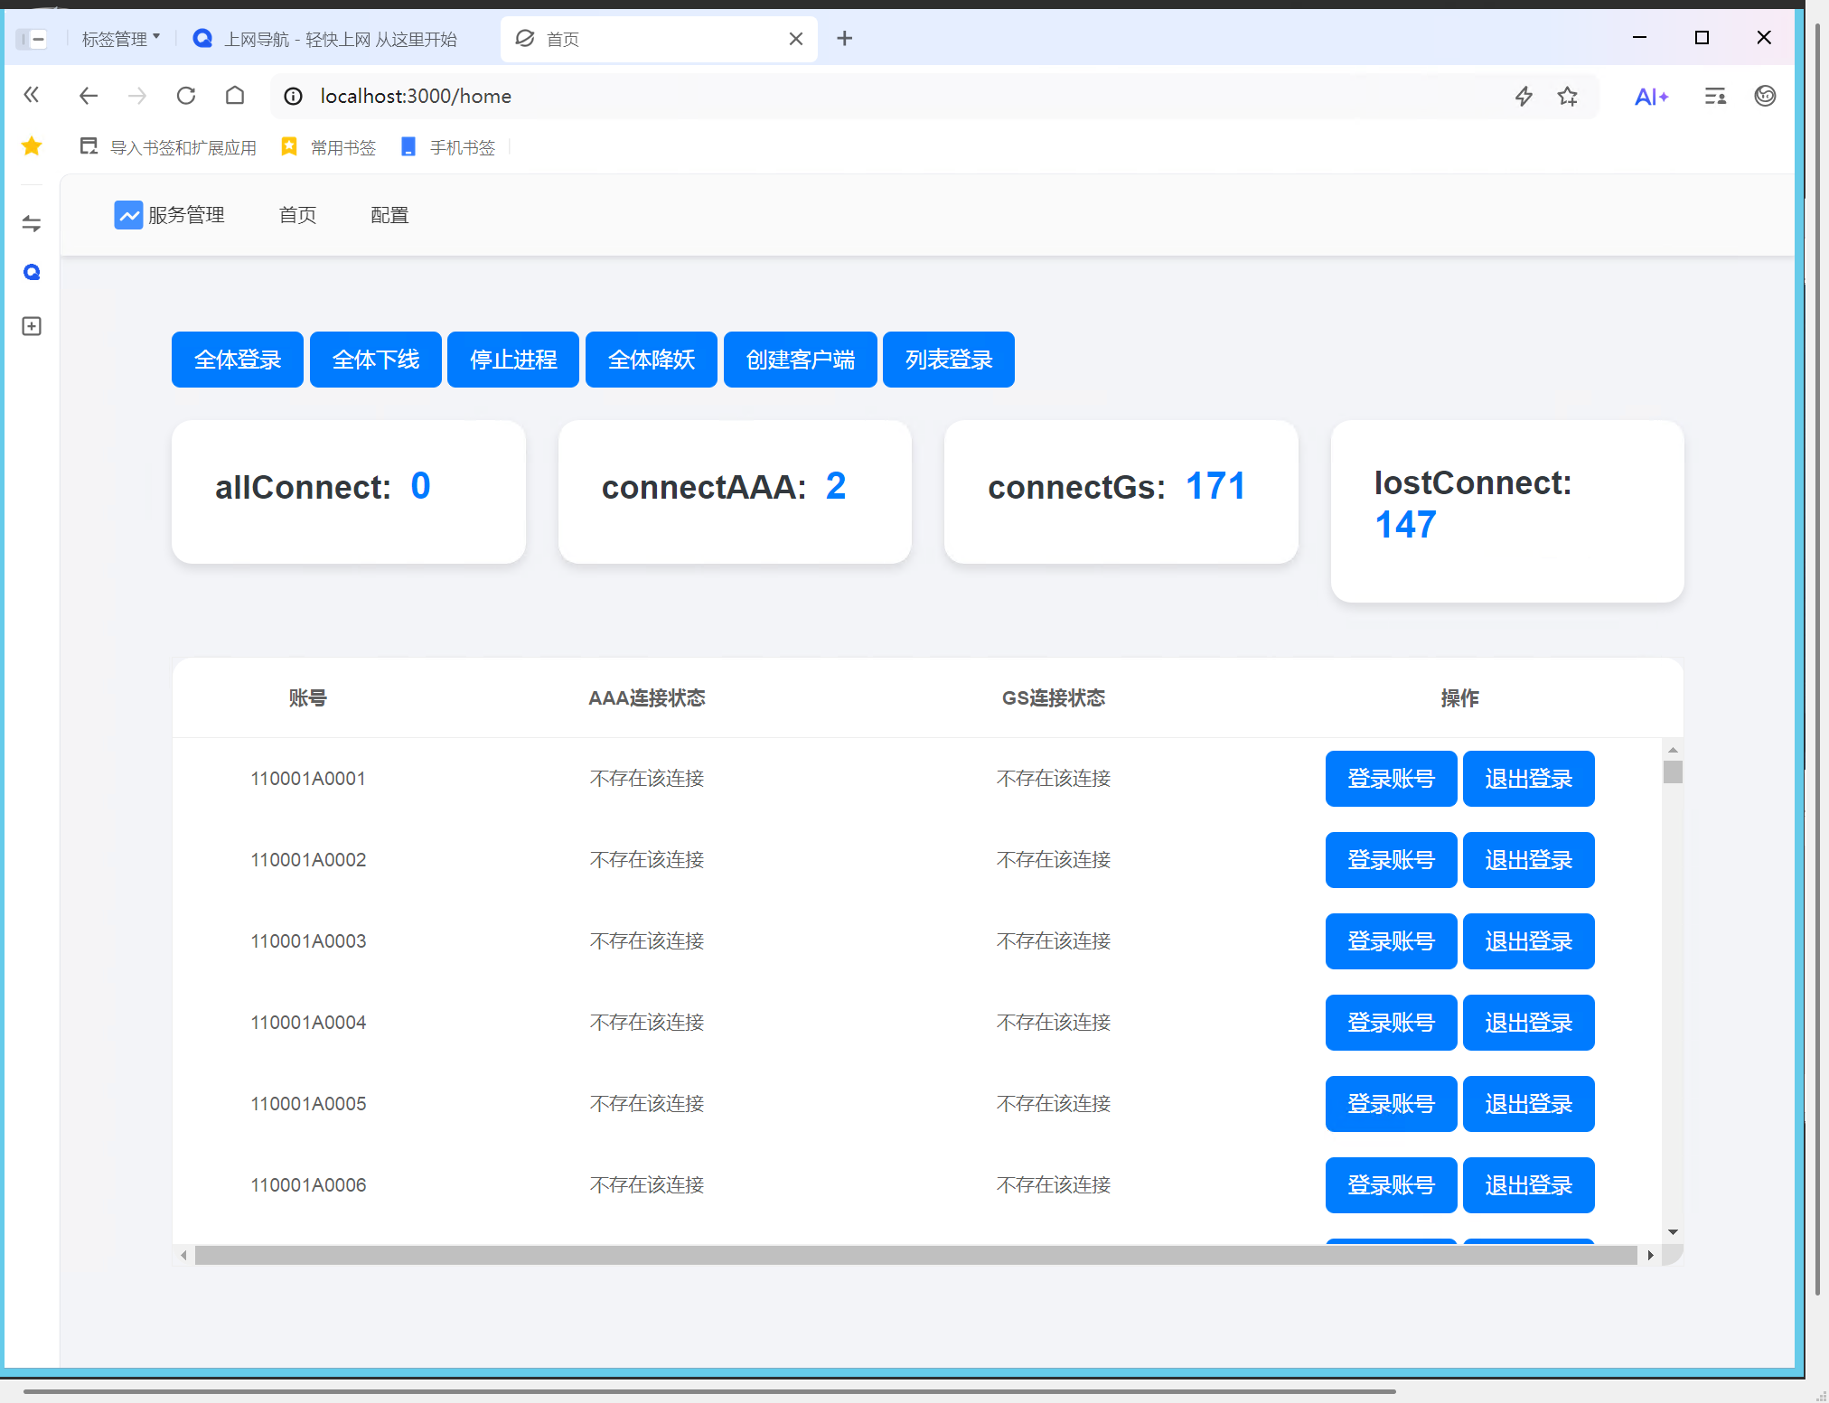Screen dimensions: 1829x1403
Task: Collapse sidebar with double chevron icon
Action: pyautogui.click(x=32, y=95)
